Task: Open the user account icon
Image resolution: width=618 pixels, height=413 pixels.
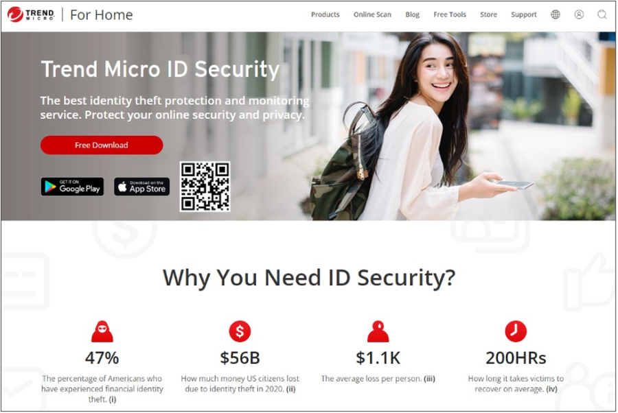Action: tap(579, 14)
